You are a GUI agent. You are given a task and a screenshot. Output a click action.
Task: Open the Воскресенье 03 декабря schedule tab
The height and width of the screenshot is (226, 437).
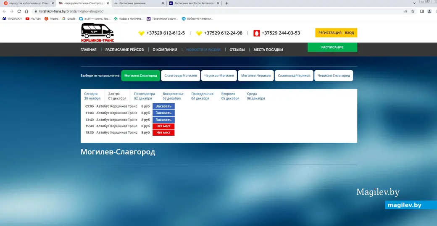point(173,96)
